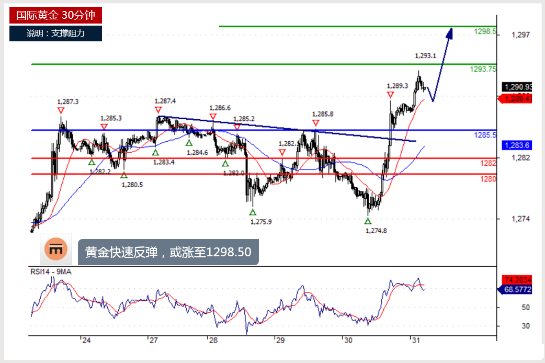Click the red 74.2034 RSI value tag
The height and width of the screenshot is (363, 545).
[x=517, y=279]
